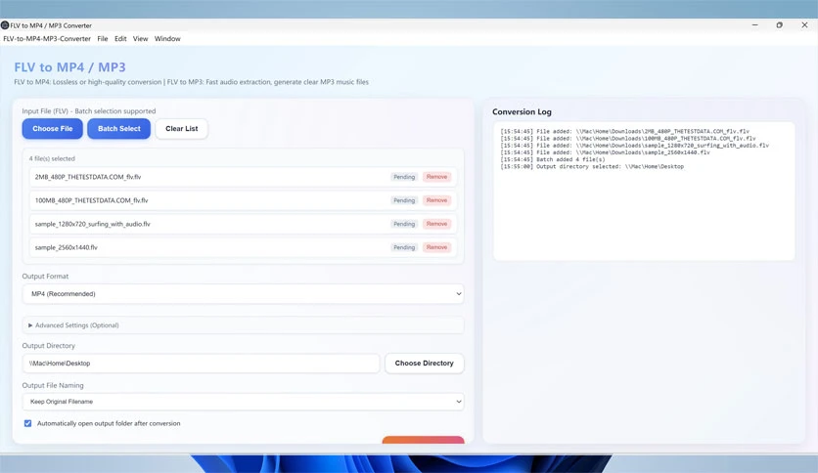Viewport: 818px width, 473px height.
Task: Click log line 'Output directory selected'
Action: pyautogui.click(x=592, y=167)
